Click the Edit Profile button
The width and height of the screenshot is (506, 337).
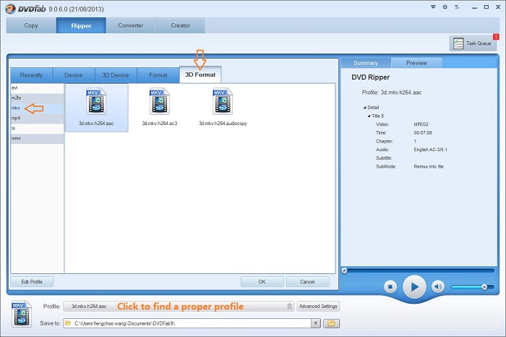point(32,282)
